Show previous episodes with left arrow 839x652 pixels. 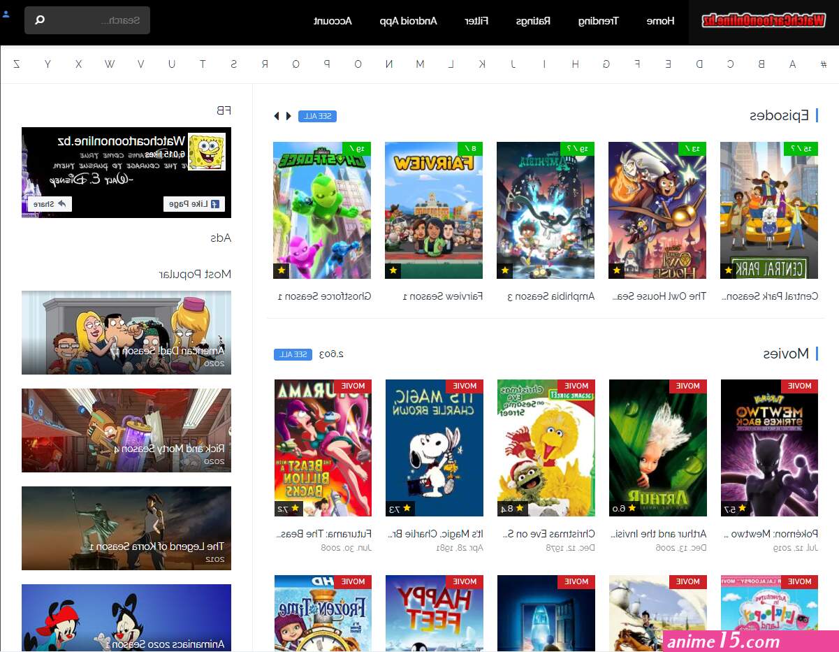[x=276, y=116]
